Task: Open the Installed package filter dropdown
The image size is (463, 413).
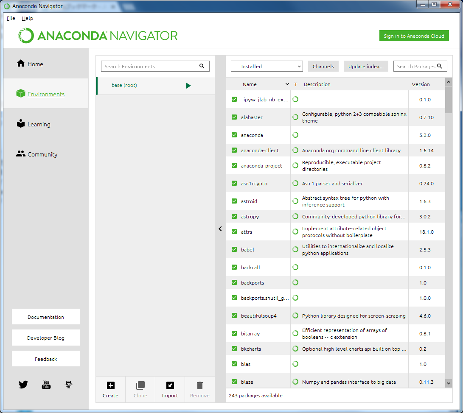Action: 267,66
